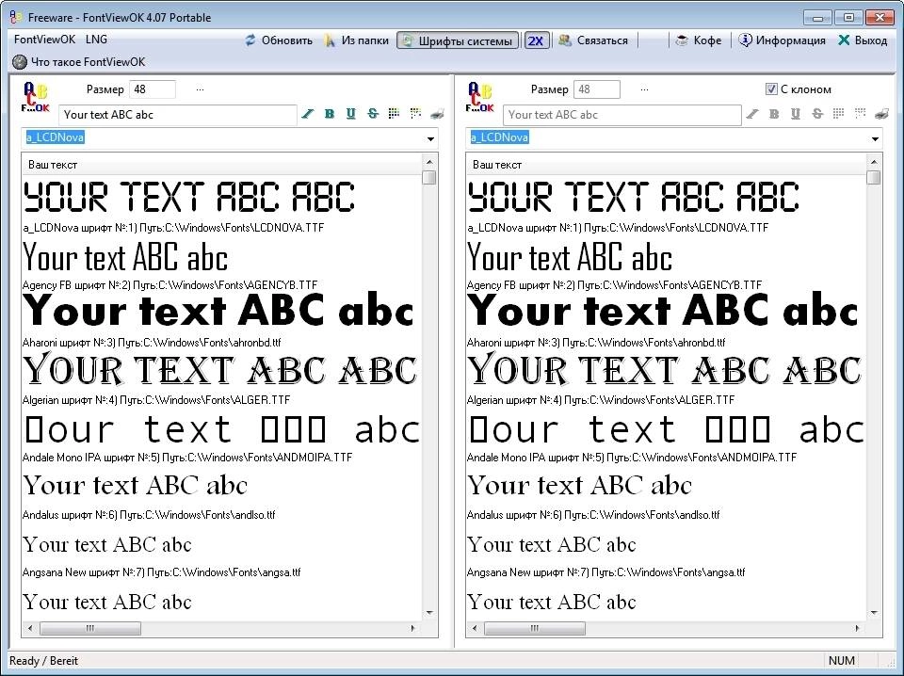
Task: Click the FontViewOK app icon in title bar
Action: click(16, 17)
